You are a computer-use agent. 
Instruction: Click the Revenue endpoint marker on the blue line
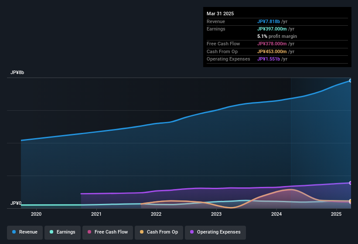click(351, 81)
